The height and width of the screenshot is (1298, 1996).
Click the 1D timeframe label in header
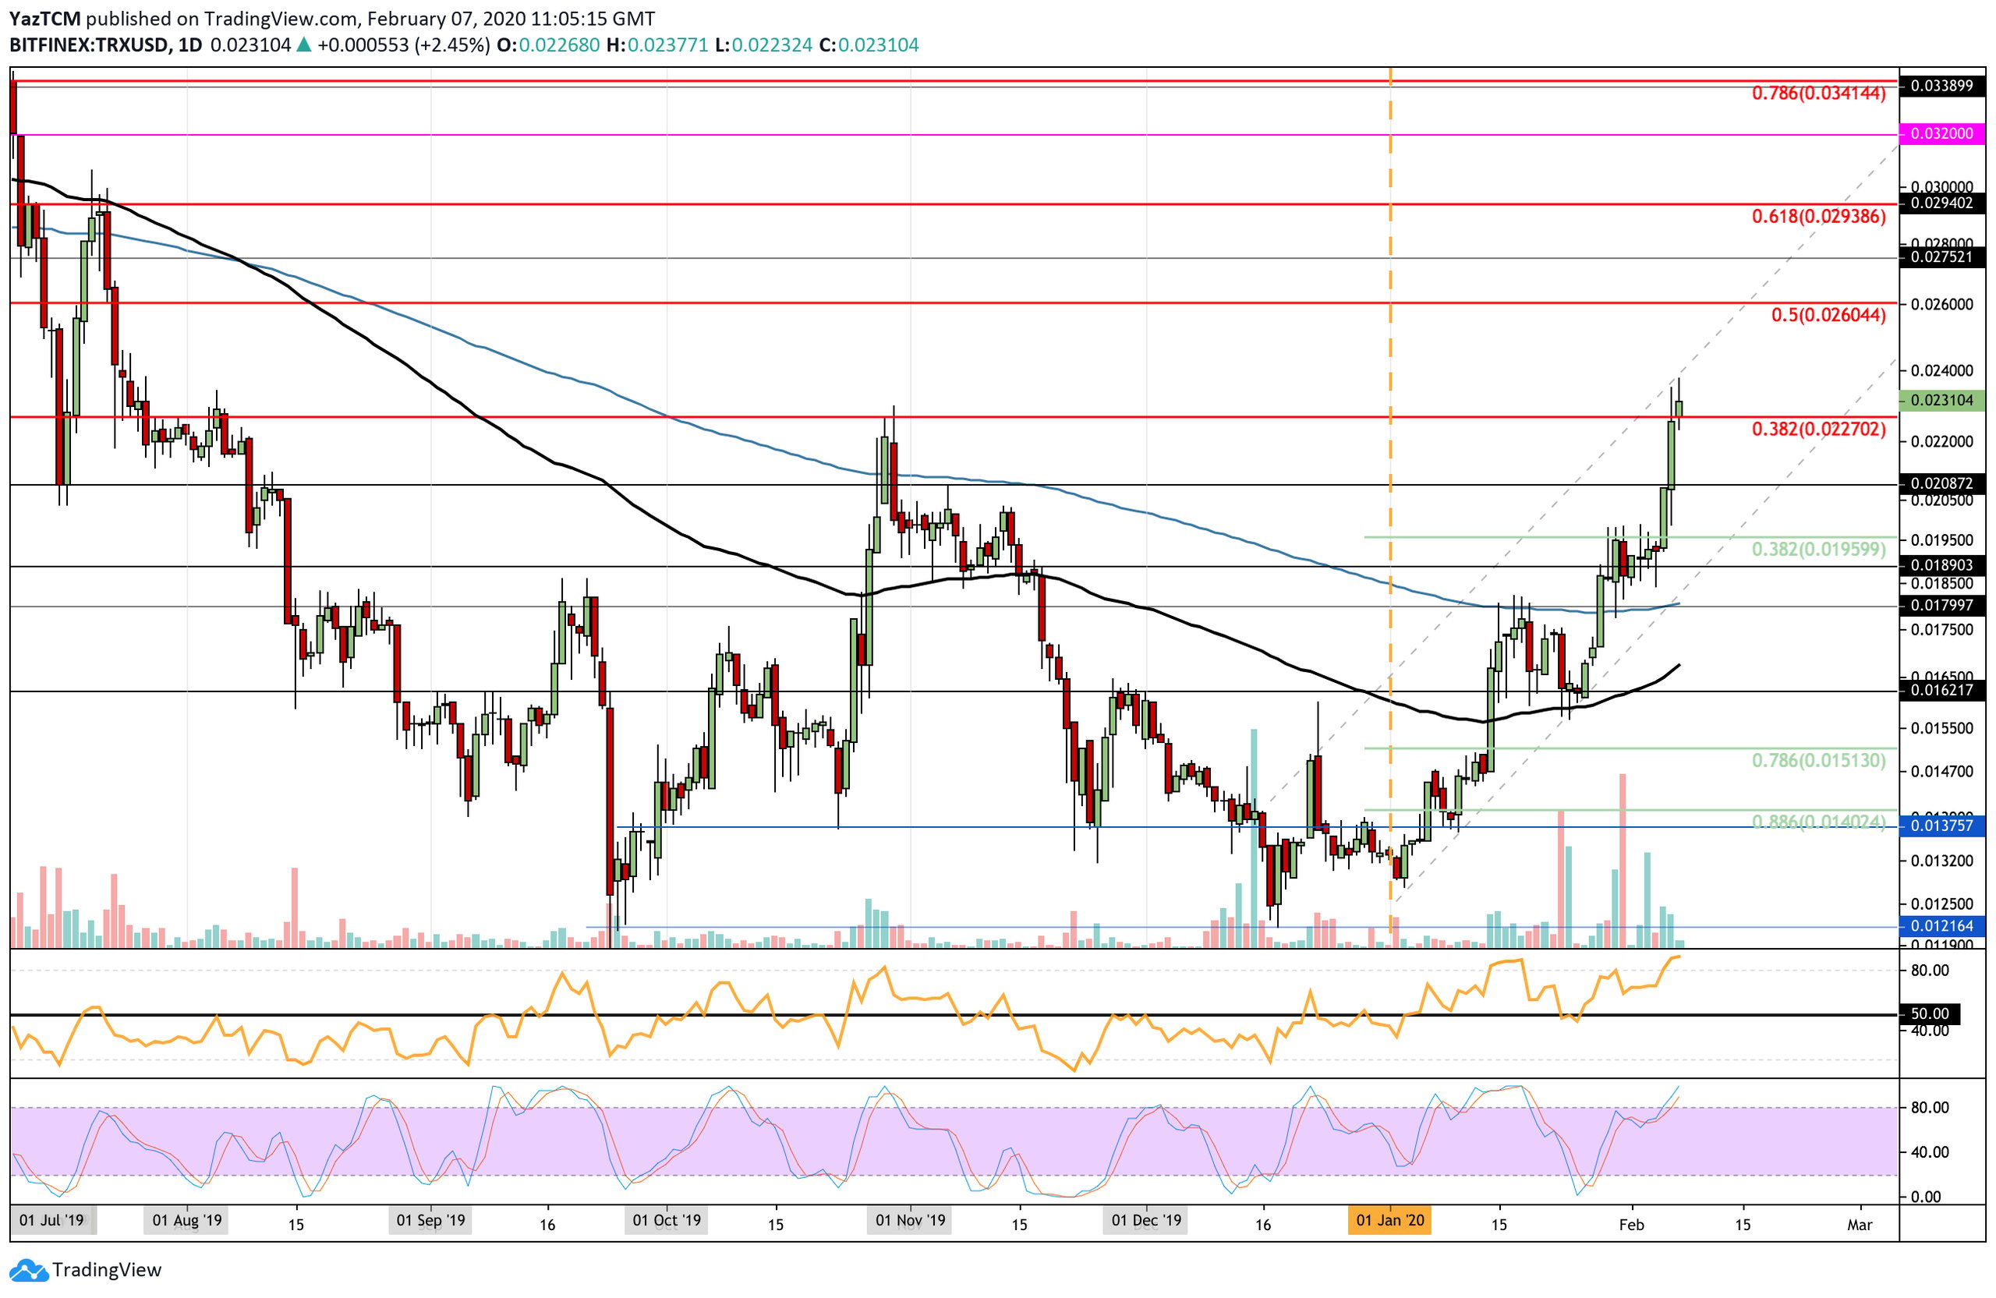tap(190, 45)
